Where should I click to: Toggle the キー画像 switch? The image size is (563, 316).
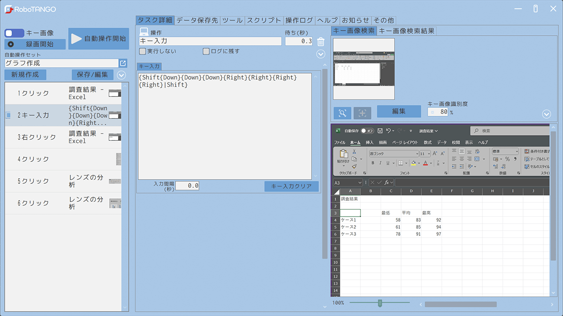pyautogui.click(x=14, y=33)
